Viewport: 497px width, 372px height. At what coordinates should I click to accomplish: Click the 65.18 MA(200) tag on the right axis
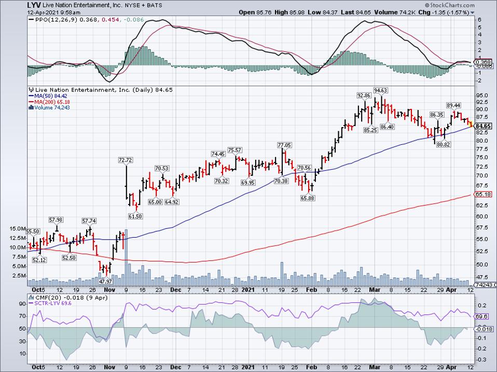point(483,194)
